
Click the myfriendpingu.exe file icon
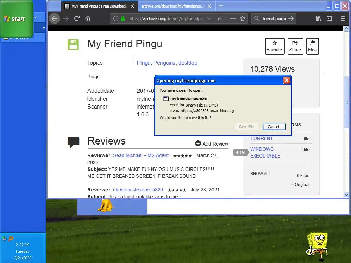166,98
